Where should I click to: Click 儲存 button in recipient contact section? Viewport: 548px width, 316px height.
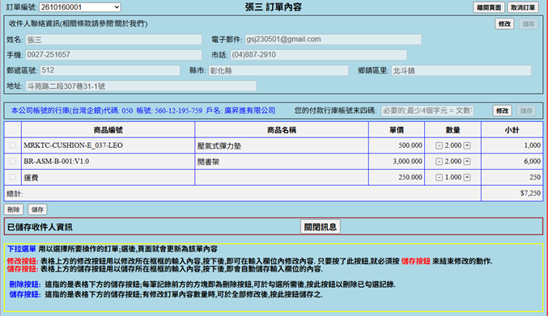[x=528, y=23]
